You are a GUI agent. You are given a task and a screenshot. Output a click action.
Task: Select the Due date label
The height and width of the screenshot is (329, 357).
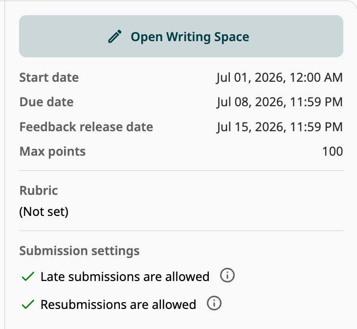[46, 102]
